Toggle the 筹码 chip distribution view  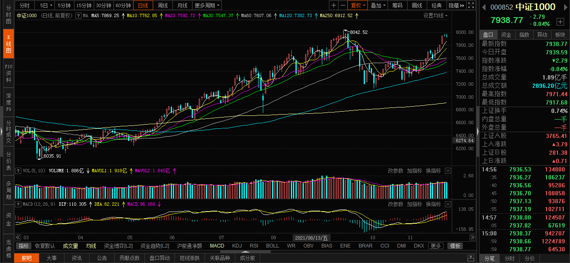tap(397, 5)
